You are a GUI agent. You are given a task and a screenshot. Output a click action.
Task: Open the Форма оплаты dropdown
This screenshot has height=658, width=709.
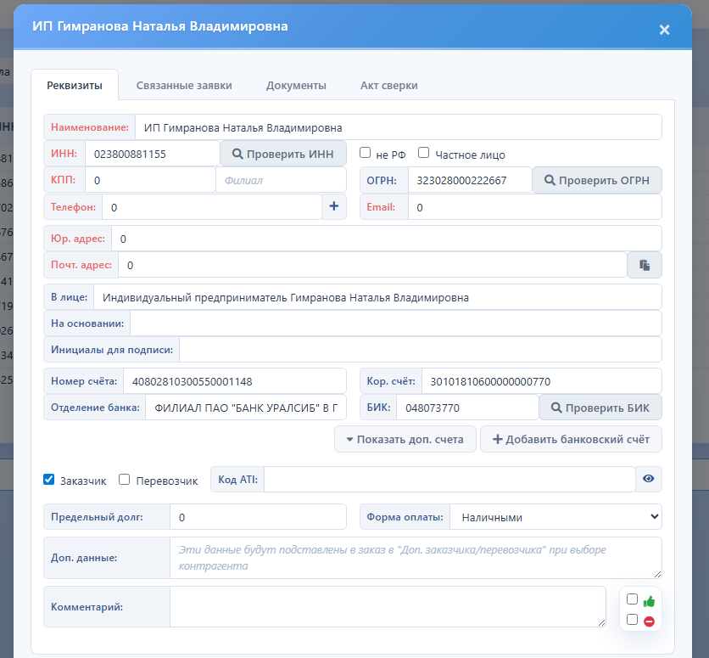coord(555,517)
